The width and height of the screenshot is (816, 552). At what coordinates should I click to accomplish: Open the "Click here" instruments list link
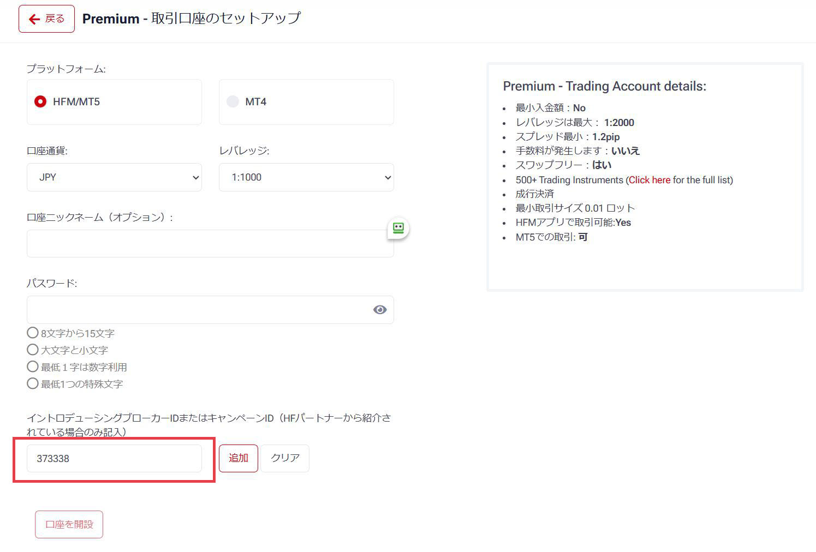650,180
